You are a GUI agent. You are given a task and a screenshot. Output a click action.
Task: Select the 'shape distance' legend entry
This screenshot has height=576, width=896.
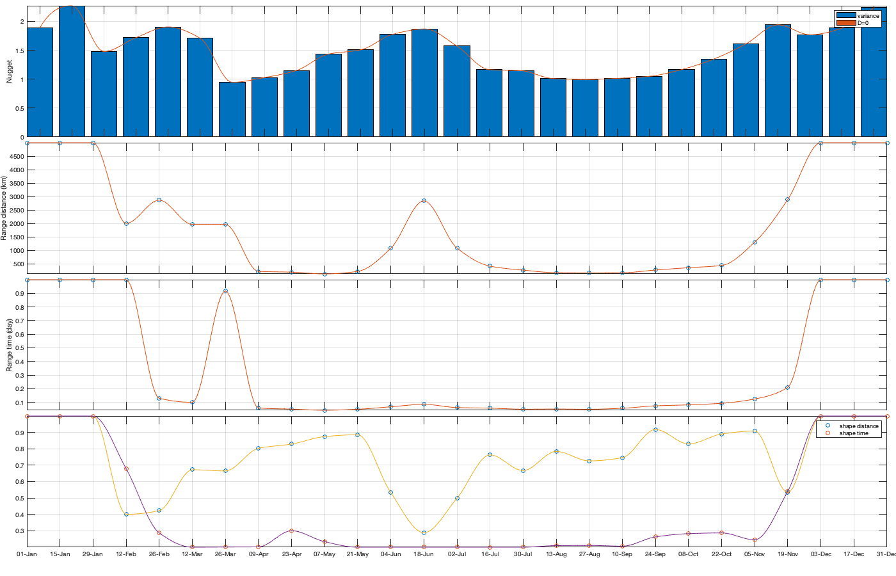click(858, 426)
